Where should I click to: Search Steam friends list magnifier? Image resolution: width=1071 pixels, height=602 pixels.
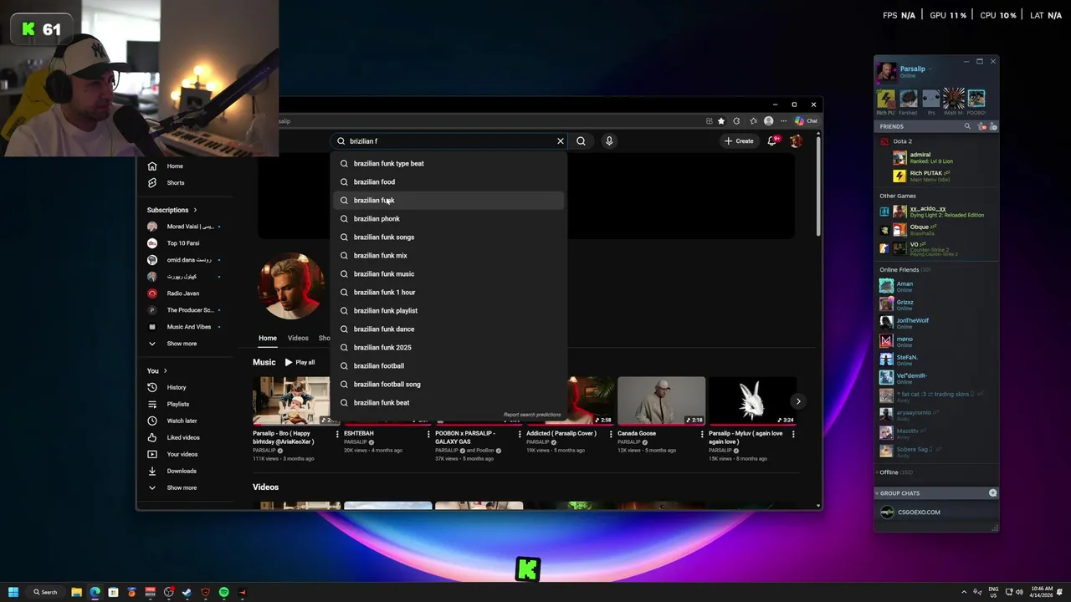point(967,127)
